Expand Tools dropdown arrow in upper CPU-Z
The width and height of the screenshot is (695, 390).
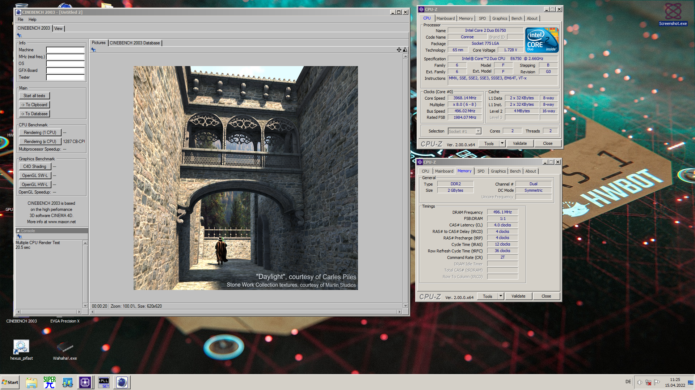(502, 143)
